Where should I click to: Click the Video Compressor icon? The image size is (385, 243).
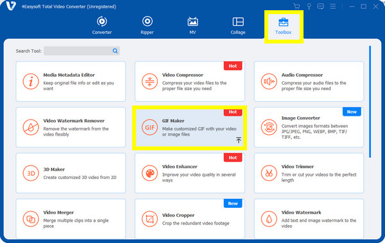(150, 81)
